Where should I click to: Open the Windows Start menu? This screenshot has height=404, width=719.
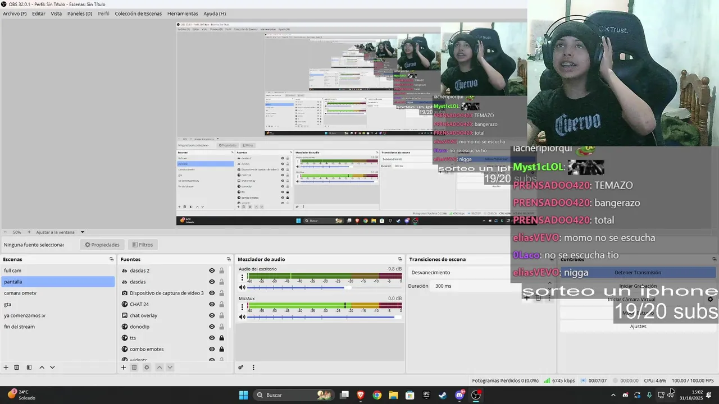[243, 395]
